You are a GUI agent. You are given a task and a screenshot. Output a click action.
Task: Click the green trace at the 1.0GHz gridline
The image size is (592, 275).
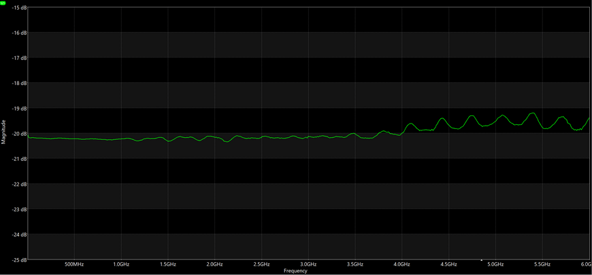121,139
